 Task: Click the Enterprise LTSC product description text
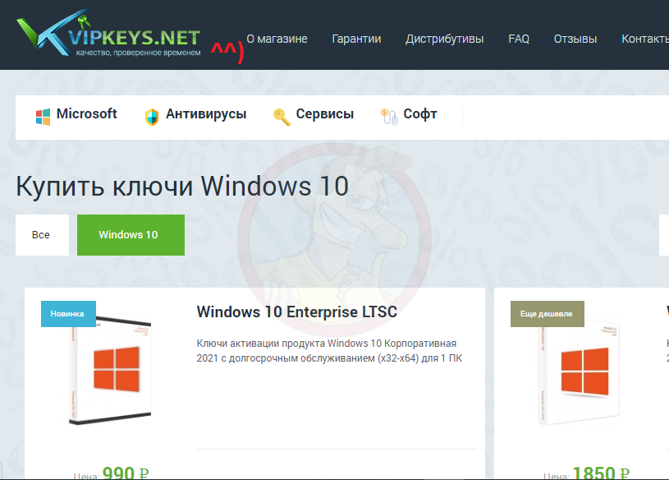click(329, 351)
